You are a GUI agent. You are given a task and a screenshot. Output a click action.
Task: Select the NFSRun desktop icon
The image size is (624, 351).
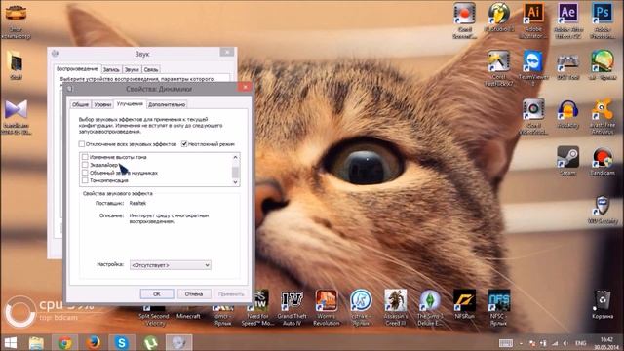[464, 304]
